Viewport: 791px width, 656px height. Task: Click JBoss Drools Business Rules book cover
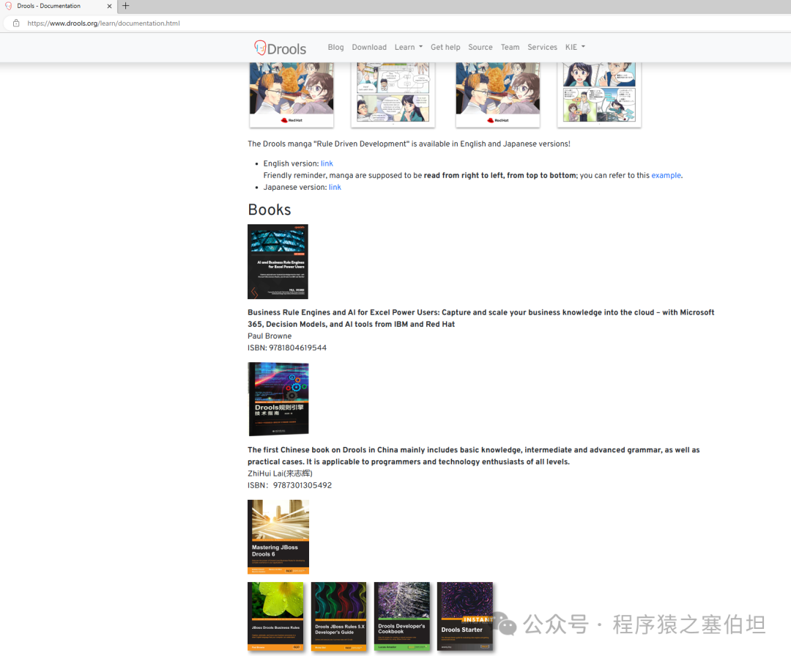tap(276, 616)
